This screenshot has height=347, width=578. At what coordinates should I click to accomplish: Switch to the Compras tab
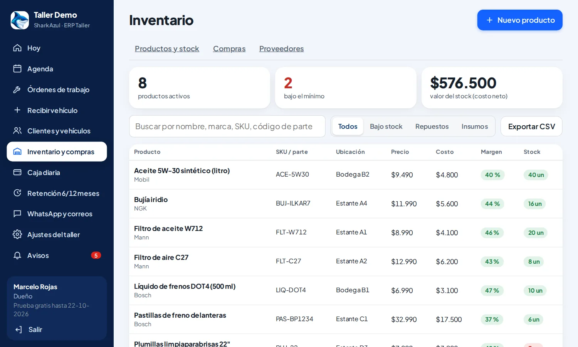[229, 49]
